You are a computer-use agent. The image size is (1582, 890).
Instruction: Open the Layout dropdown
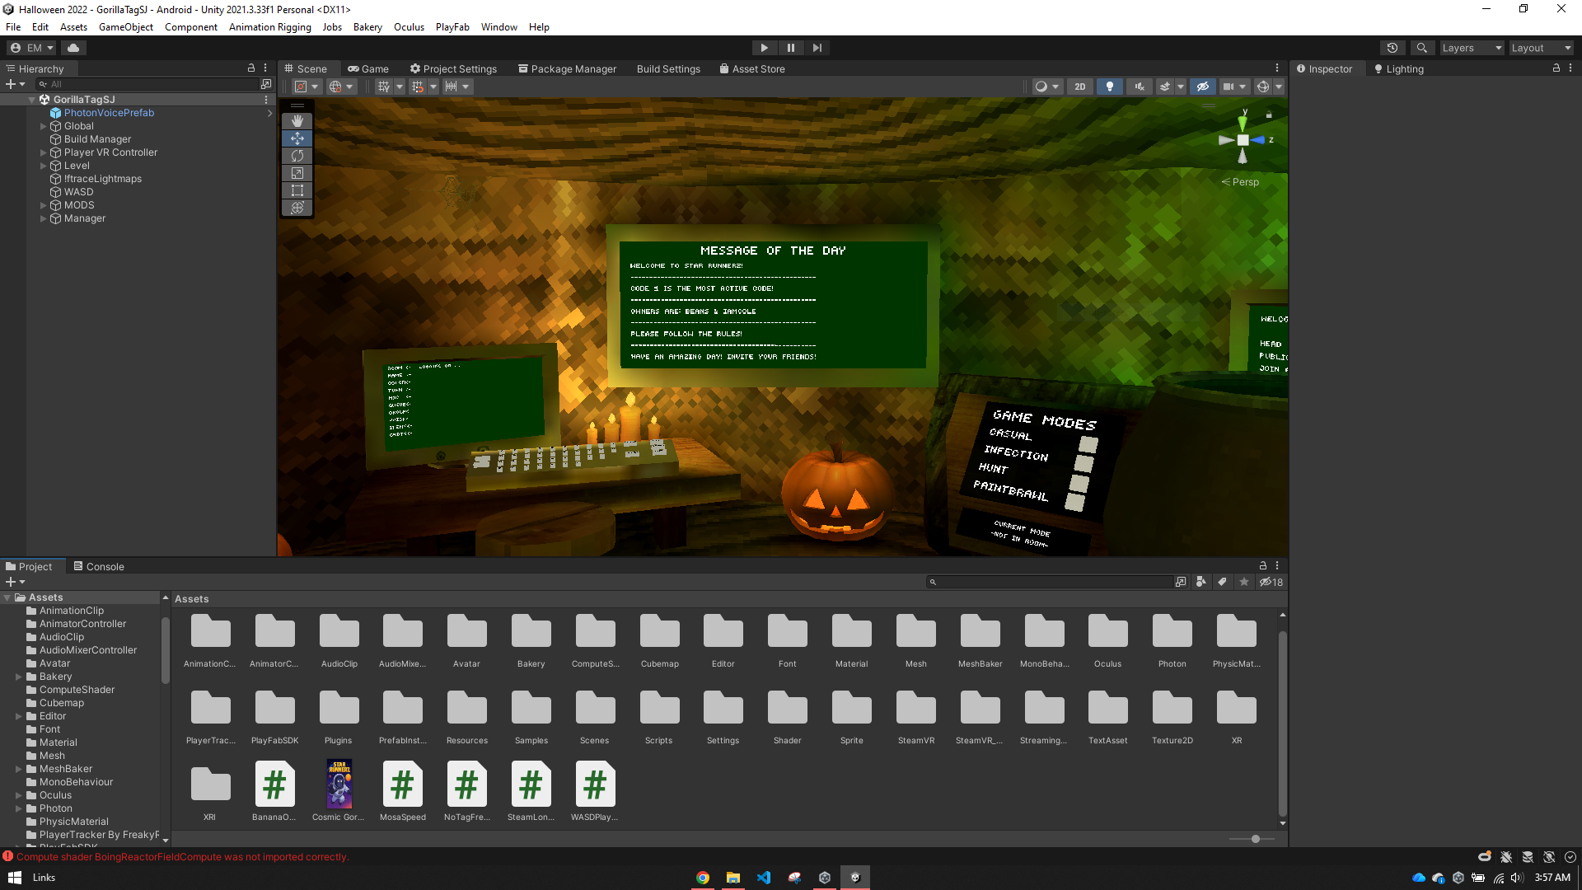tap(1540, 48)
